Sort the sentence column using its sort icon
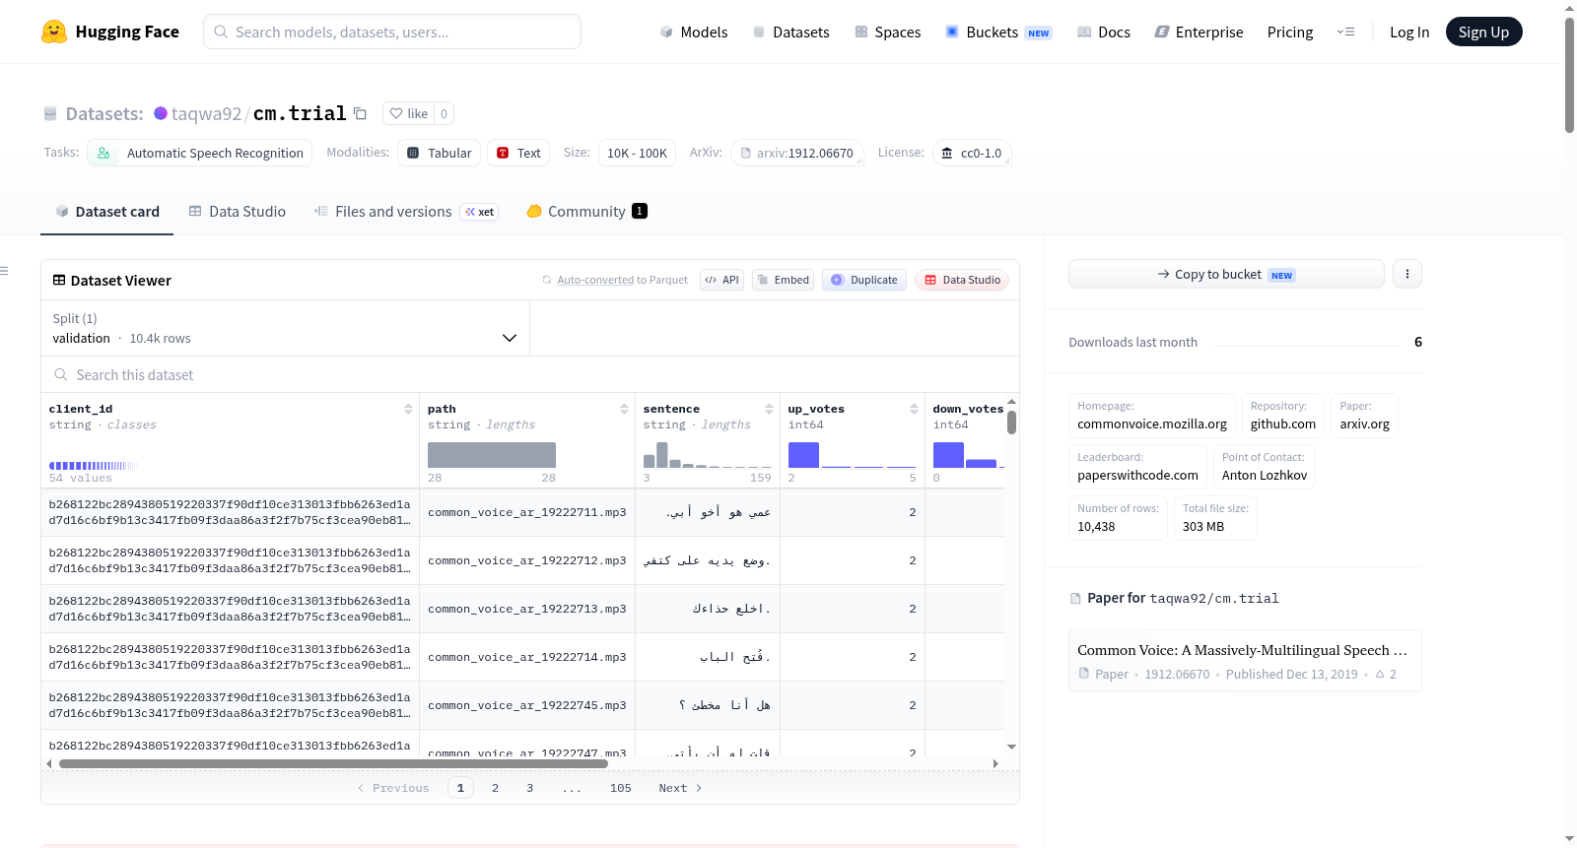The image size is (1577, 848). (769, 409)
